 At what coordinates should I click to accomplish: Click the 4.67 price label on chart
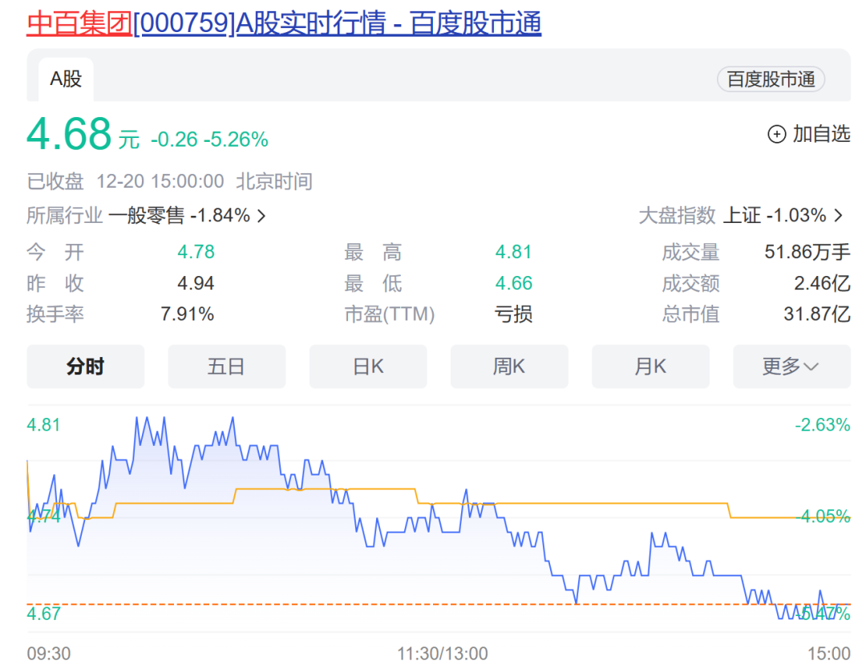(x=43, y=613)
